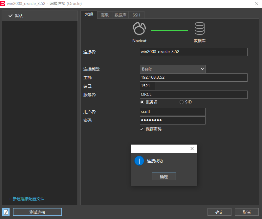Click the 主机 field with 192.168.3.52
This screenshot has width=262, height=219.
pos(194,77)
